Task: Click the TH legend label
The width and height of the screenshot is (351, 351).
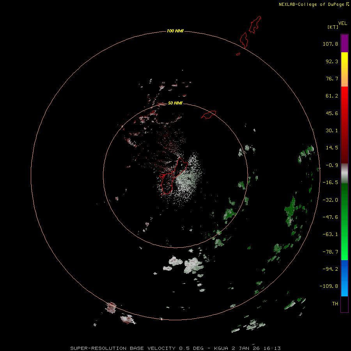Action: [x=335, y=304]
